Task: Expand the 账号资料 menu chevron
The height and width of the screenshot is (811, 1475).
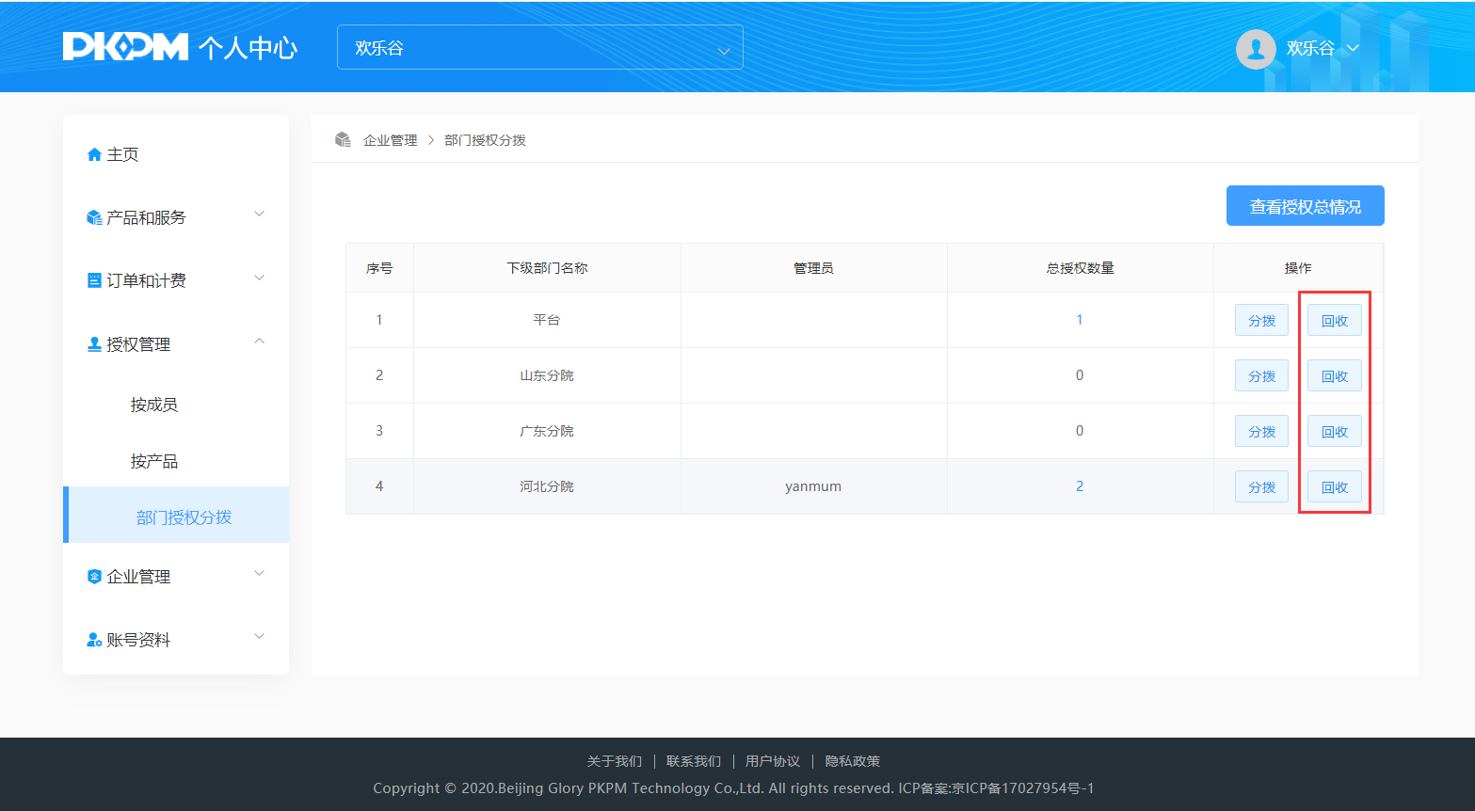Action: (260, 637)
